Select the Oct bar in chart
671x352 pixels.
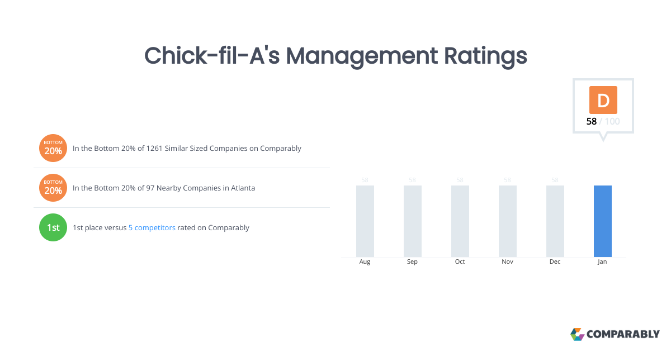tap(460, 221)
